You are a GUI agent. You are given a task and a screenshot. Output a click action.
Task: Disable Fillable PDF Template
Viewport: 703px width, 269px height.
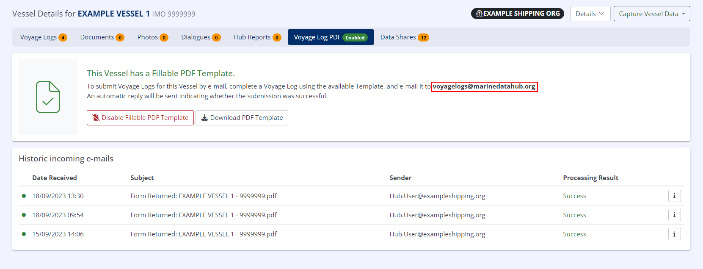(x=140, y=118)
